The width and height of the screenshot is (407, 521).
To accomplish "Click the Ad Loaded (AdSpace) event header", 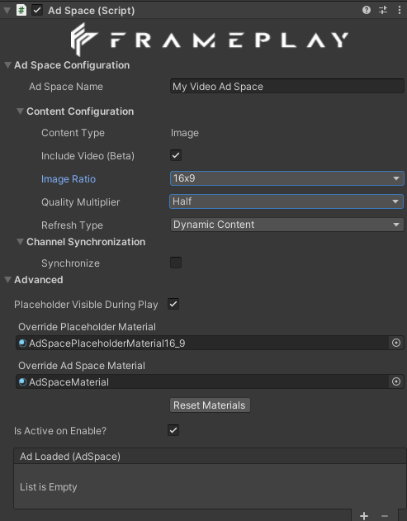I will (210, 457).
